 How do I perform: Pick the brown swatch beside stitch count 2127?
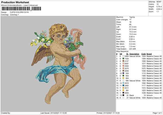[x=123, y=61]
